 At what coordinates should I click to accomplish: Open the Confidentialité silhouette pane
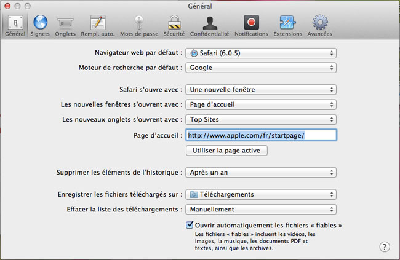click(209, 26)
